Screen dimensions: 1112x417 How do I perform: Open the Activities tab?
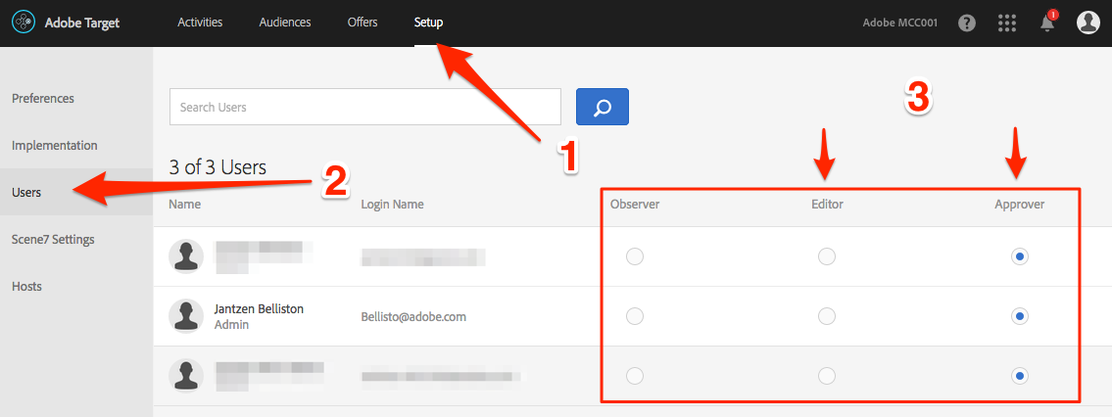pyautogui.click(x=200, y=23)
